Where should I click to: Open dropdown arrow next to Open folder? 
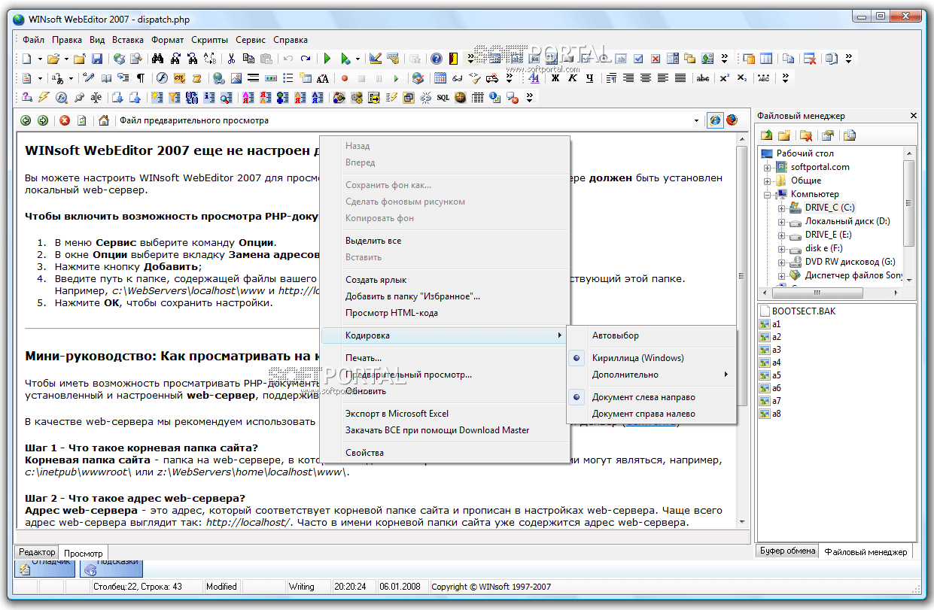click(x=66, y=59)
